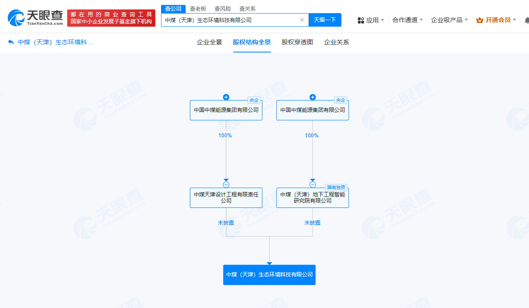
Task: Switch to the 股权穿透图 tab
Action: click(297, 42)
